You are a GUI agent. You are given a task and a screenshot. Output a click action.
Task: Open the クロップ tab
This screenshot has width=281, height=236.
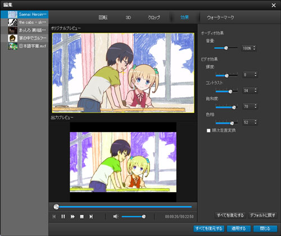coord(154,17)
